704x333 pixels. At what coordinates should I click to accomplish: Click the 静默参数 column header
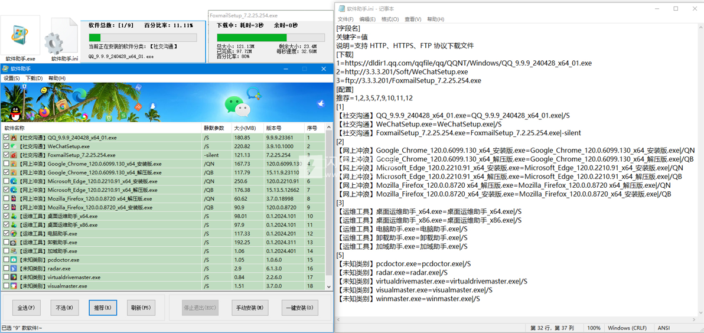click(x=216, y=128)
